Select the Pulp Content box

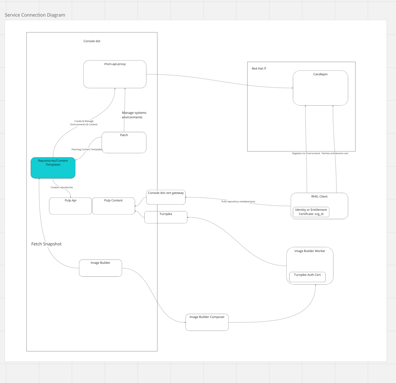(x=113, y=206)
